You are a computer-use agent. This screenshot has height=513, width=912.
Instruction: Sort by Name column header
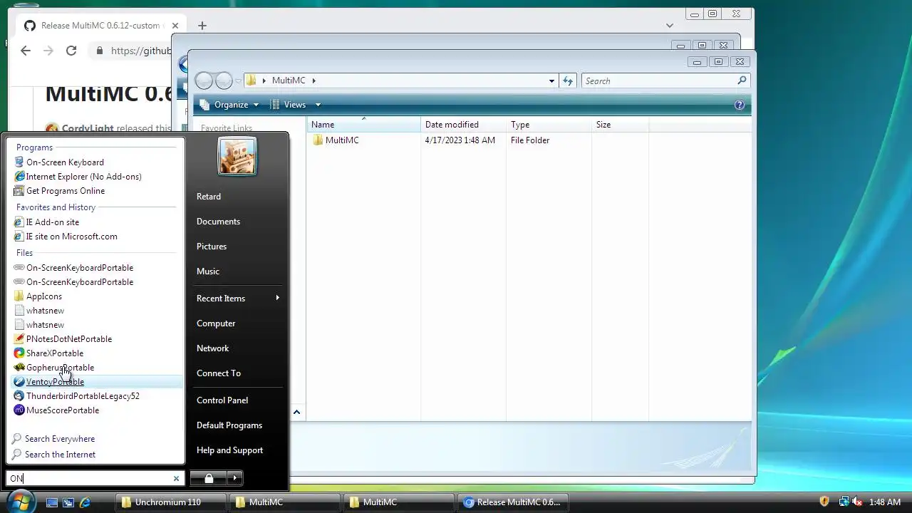coord(363,125)
